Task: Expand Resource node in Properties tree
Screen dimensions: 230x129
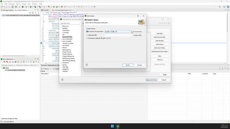Action: pos(61,26)
